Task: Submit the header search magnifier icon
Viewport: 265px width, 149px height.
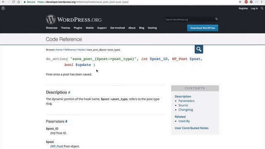Action: (x=216, y=19)
